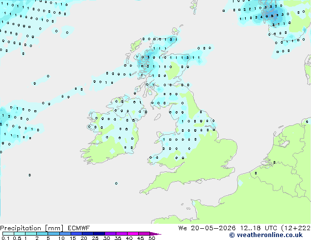Select the 30–35 mm legend swatch
The image size is (311, 240).
(110, 234)
